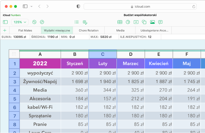205x133 pixels.
Task: Add a comment with the comment icon
Action: pos(160,22)
